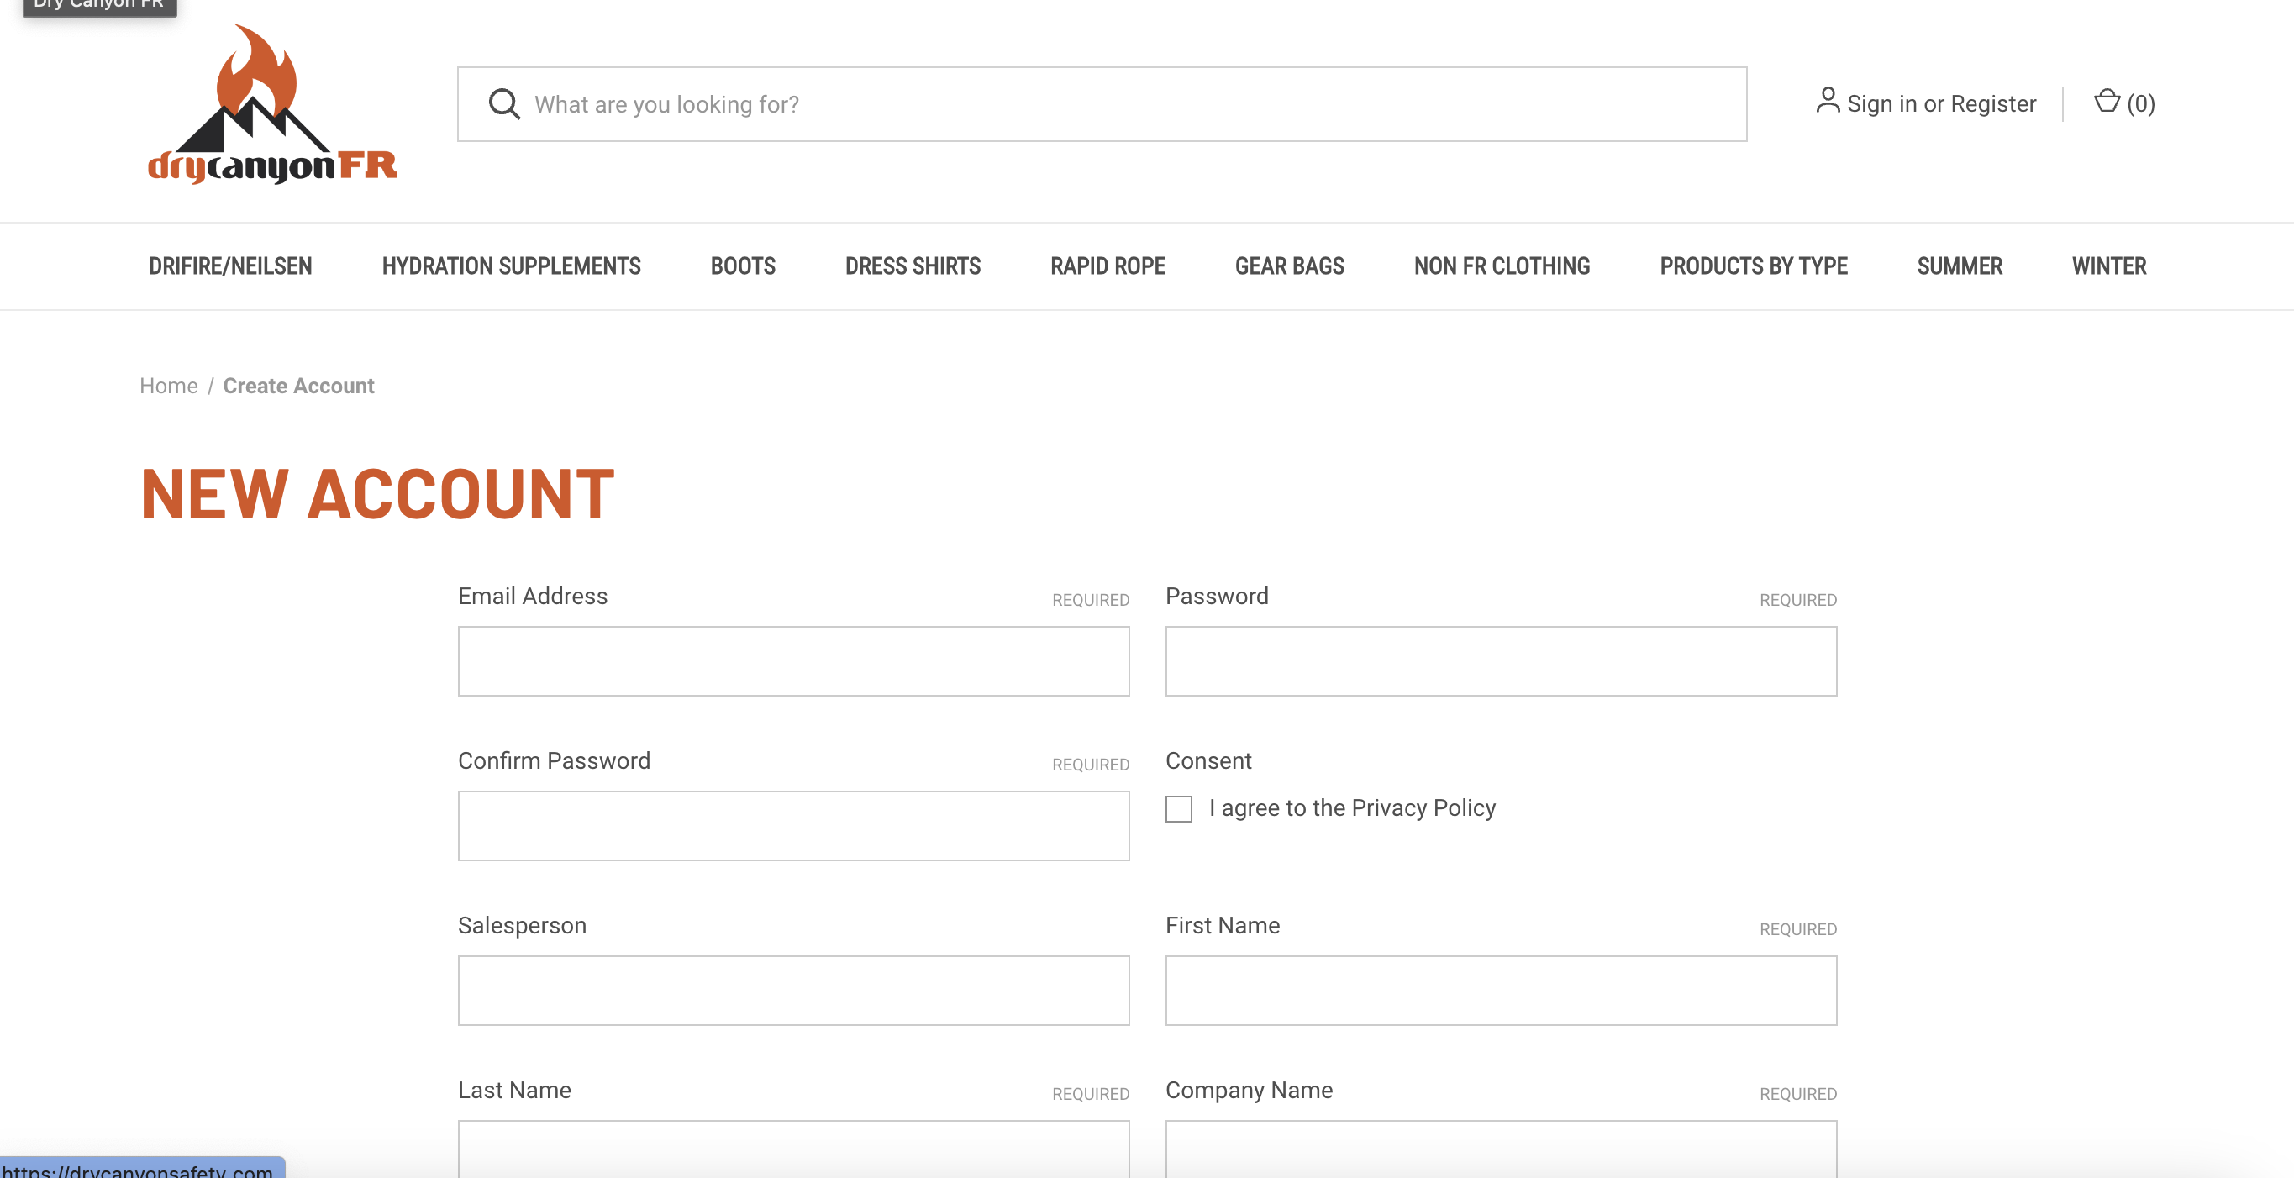
Task: Check the Privacy Policy consent checkbox
Action: 1178,808
